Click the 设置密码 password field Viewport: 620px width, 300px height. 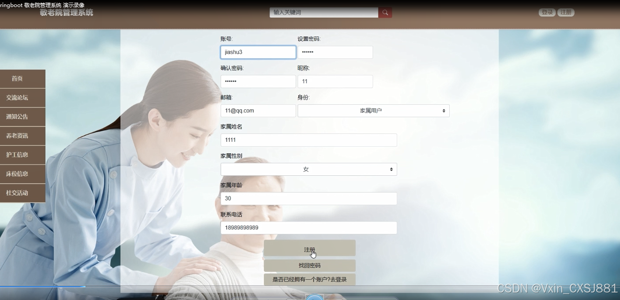[335, 52]
